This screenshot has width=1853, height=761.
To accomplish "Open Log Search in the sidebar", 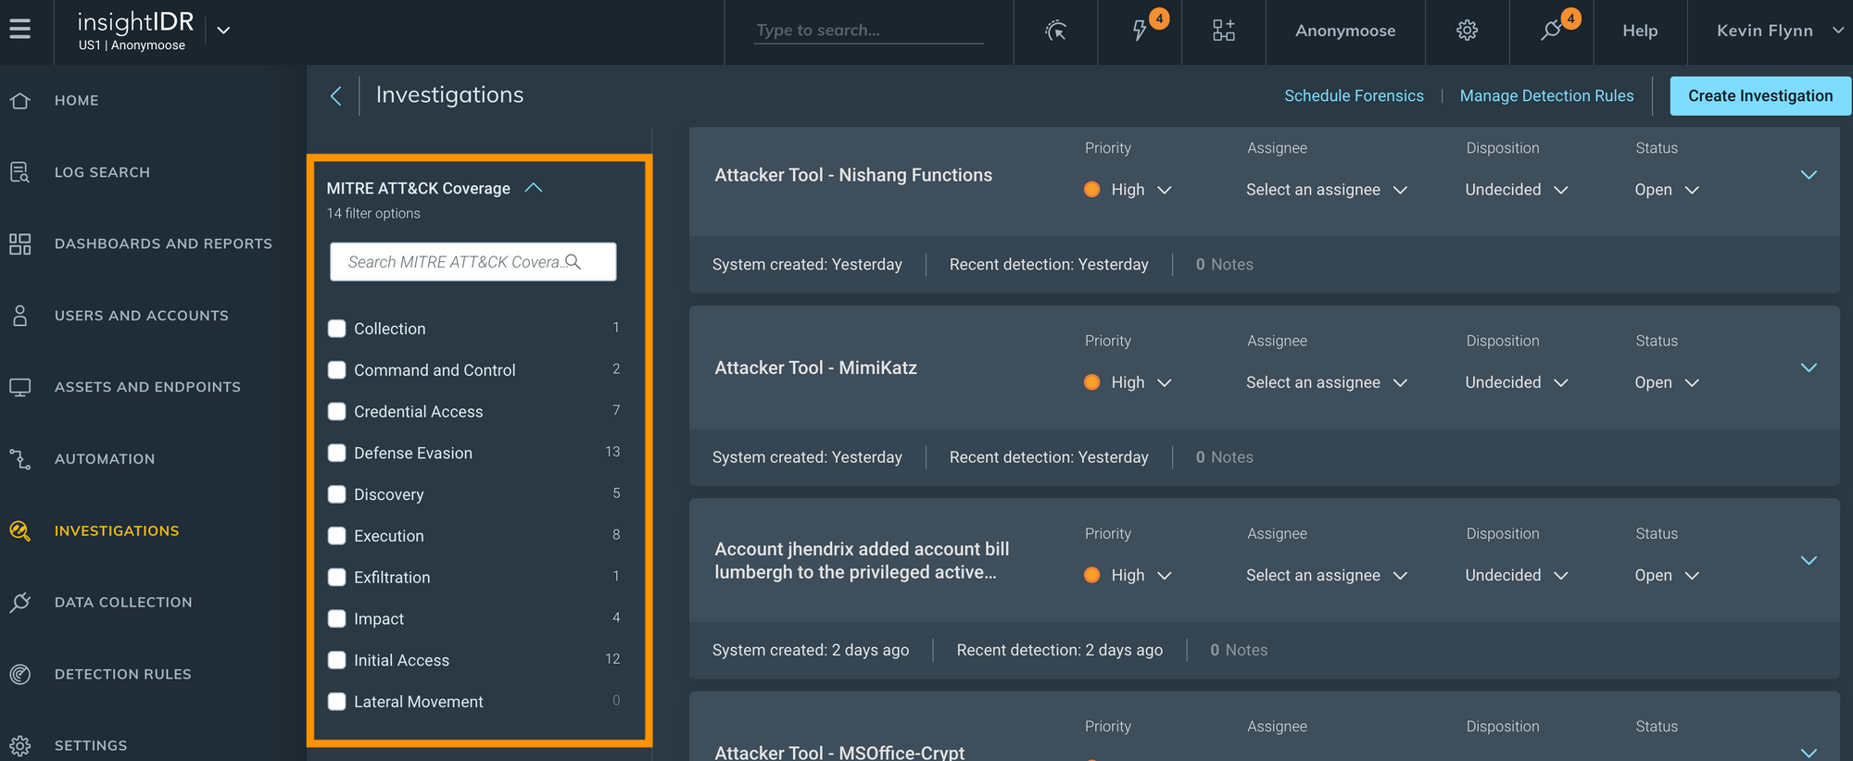I will pyautogui.click(x=102, y=172).
